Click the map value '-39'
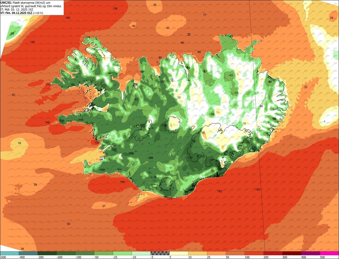 [x=212, y=114]
